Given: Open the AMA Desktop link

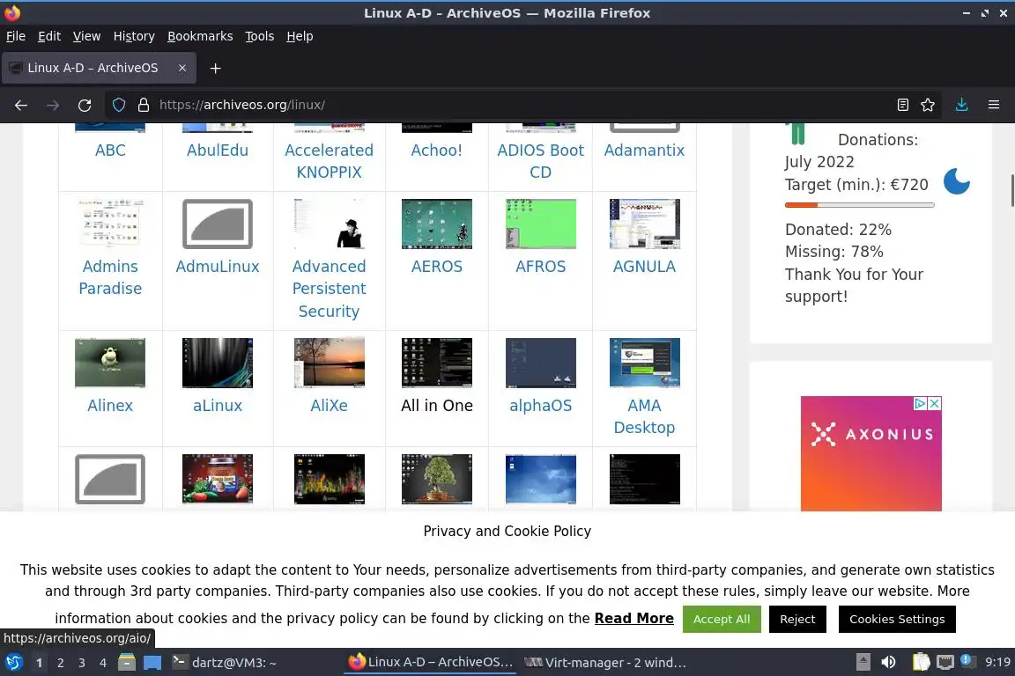Looking at the screenshot, I should (644, 416).
